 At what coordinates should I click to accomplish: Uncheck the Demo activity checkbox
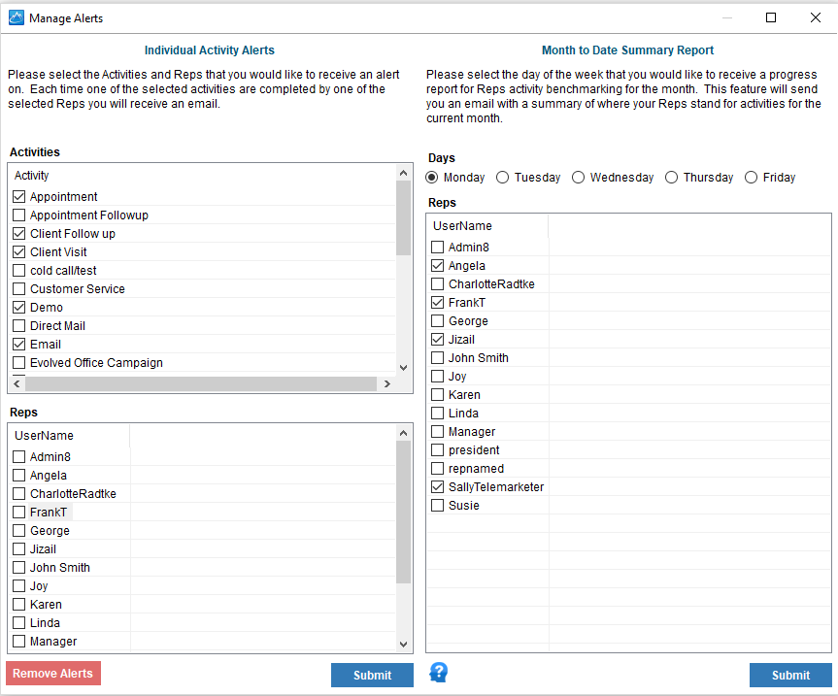pos(19,307)
